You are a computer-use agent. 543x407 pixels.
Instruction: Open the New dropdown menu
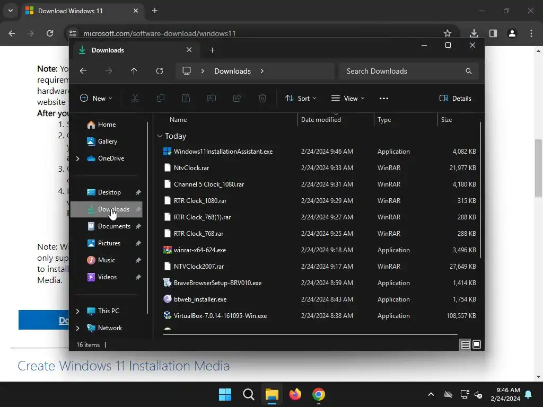pyautogui.click(x=96, y=98)
